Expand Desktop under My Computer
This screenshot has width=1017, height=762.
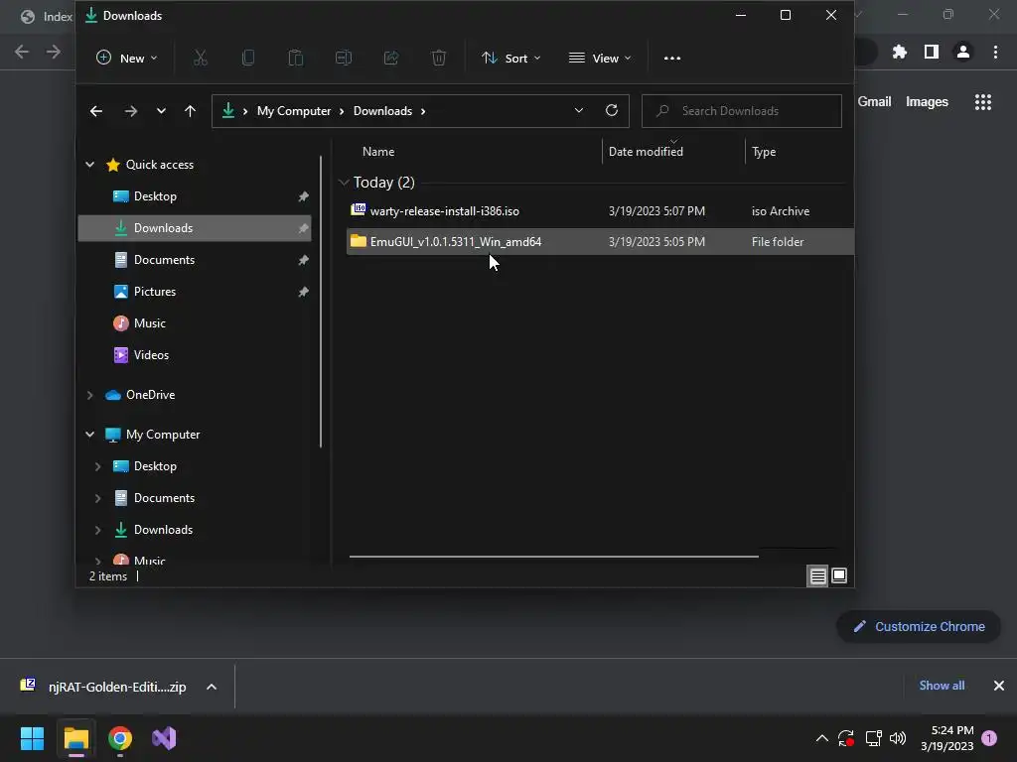(98, 466)
